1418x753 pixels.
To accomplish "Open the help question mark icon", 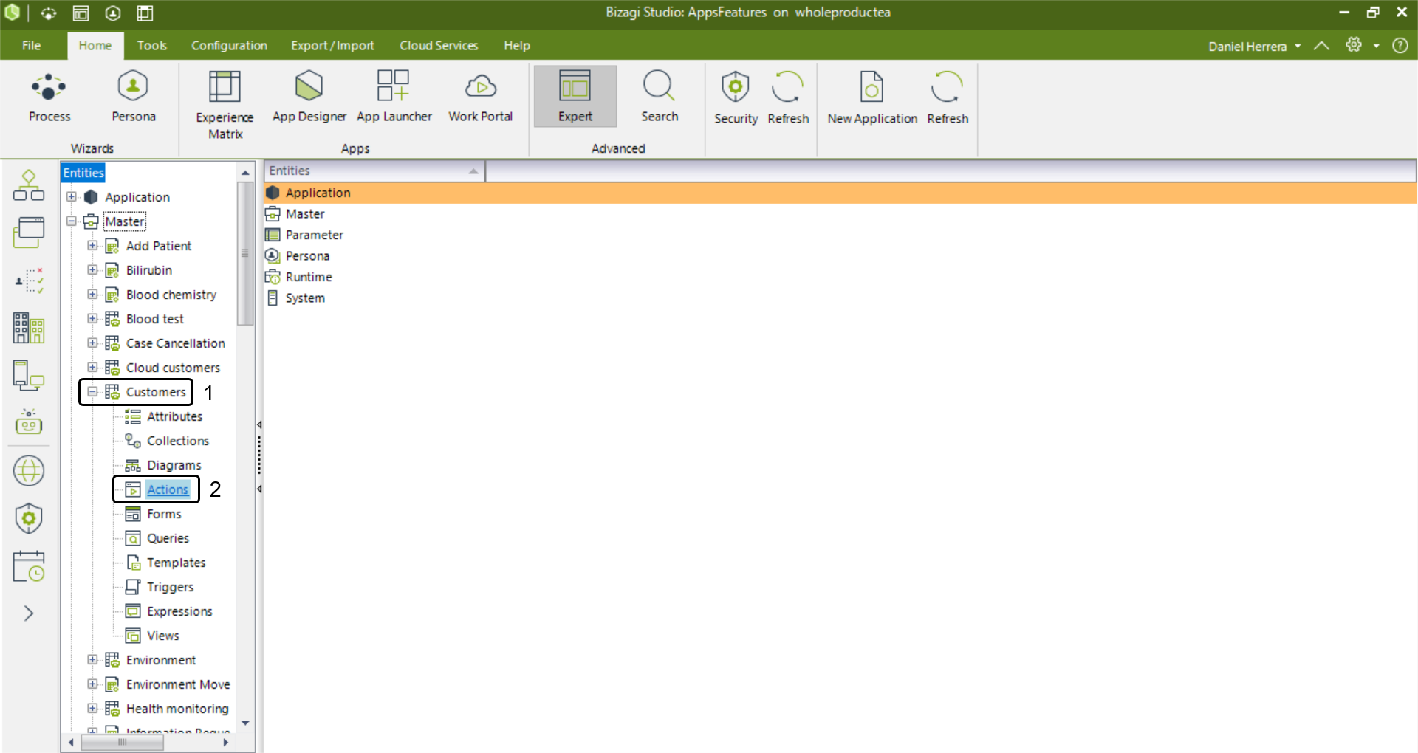I will [1400, 45].
